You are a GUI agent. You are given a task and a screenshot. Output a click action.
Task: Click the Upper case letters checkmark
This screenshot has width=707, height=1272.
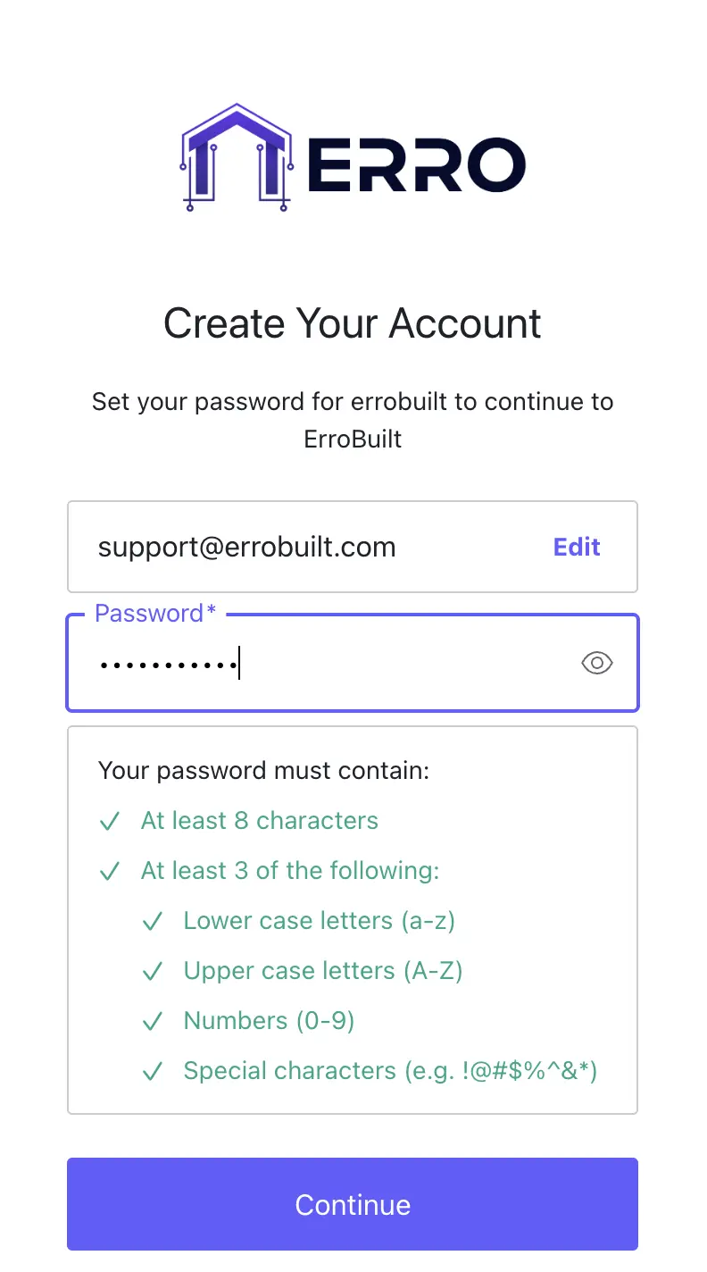(153, 971)
